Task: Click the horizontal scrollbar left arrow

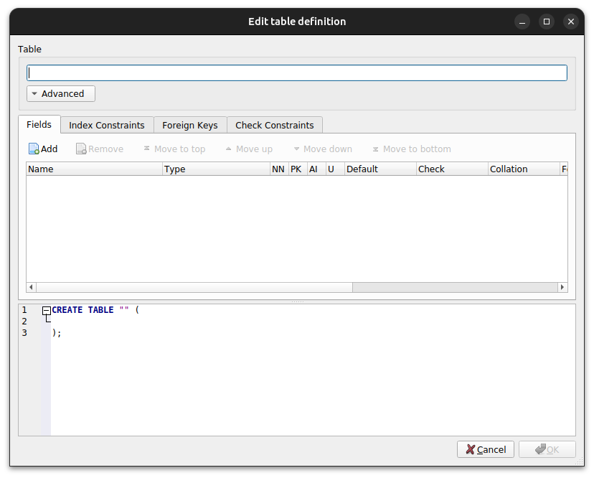Action: pos(32,287)
